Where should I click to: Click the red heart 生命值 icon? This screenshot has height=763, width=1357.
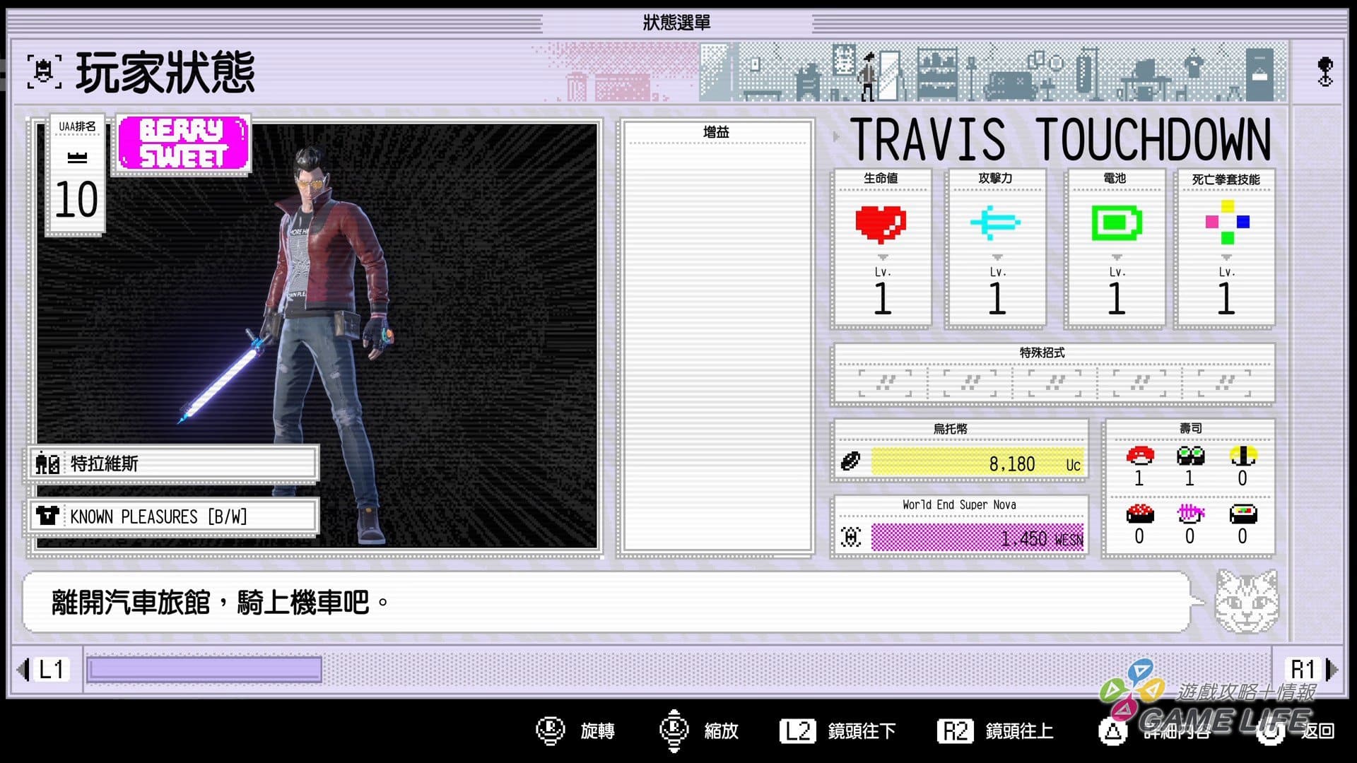pos(881,224)
